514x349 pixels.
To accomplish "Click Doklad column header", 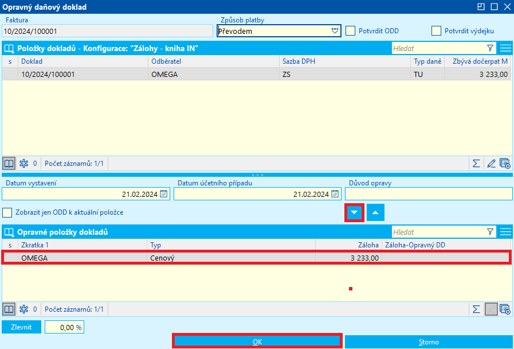I will click(x=83, y=61).
